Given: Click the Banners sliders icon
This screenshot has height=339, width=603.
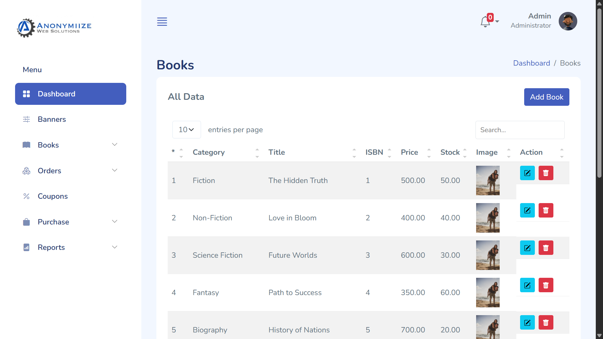Looking at the screenshot, I should [x=26, y=119].
